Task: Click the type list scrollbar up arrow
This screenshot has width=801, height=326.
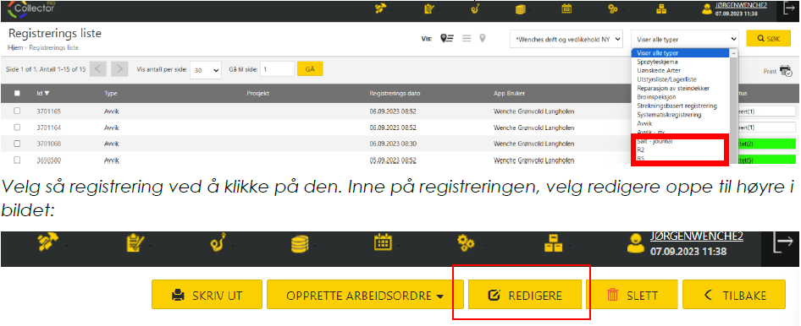Action: [x=734, y=53]
